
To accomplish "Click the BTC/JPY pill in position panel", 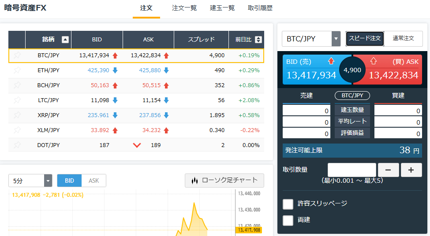I will (352, 96).
